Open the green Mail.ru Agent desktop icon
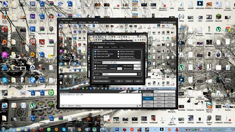The image size is (235, 132). (x=51, y=93)
